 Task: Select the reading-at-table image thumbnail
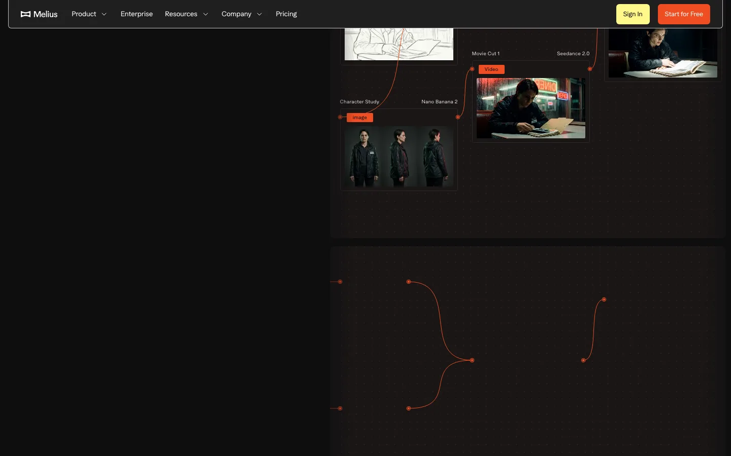663,53
